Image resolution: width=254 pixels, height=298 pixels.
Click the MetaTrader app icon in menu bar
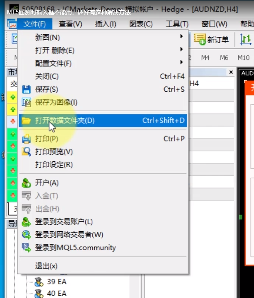(12, 24)
